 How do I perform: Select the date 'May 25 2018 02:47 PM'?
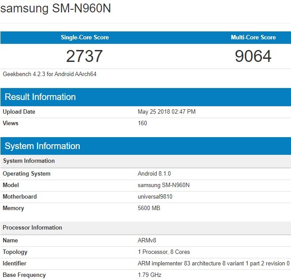pos(167,112)
